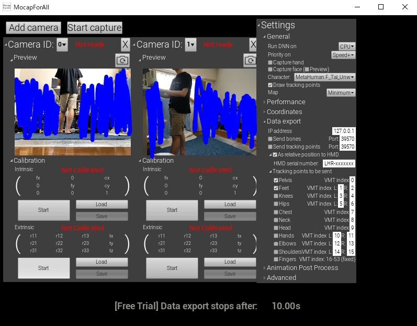
Task: Remove Camera 1 with its X button
Action: click(253, 44)
